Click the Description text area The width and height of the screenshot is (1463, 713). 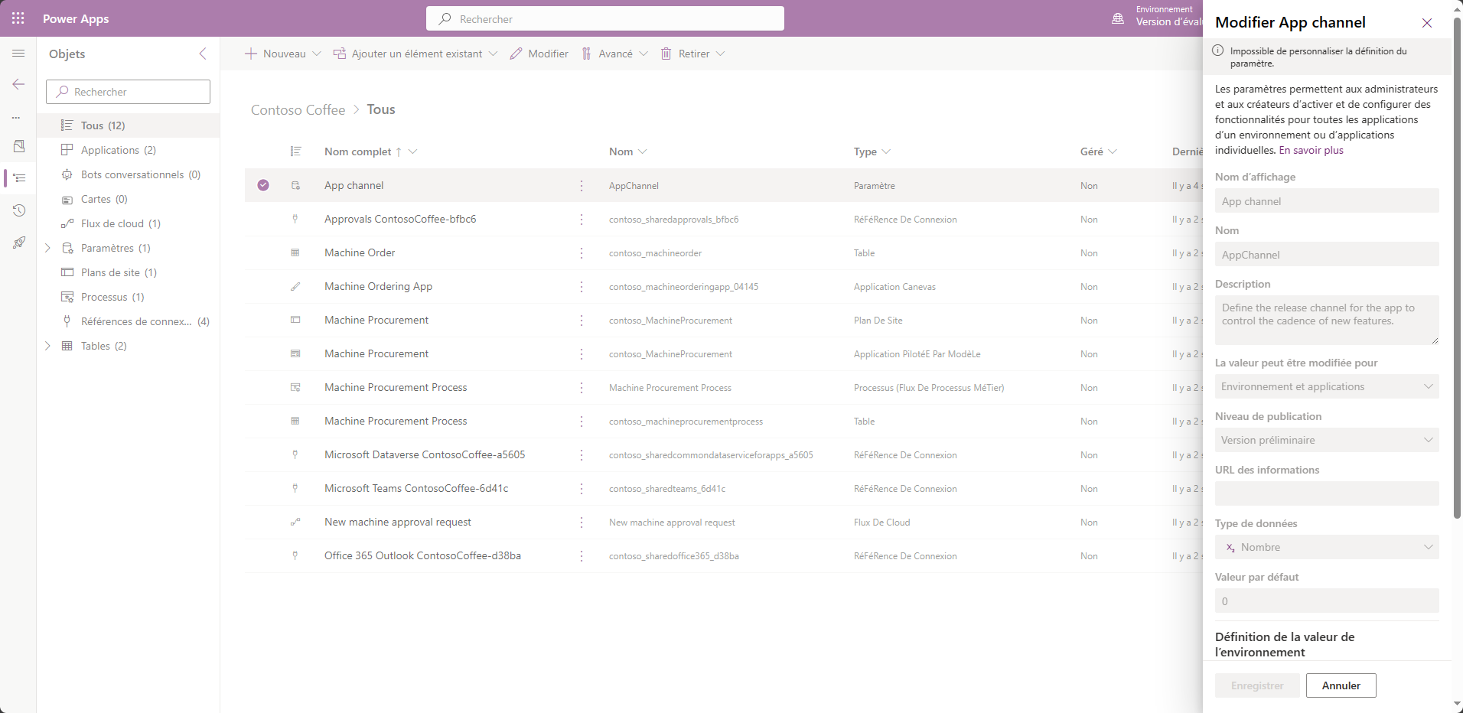(x=1327, y=320)
